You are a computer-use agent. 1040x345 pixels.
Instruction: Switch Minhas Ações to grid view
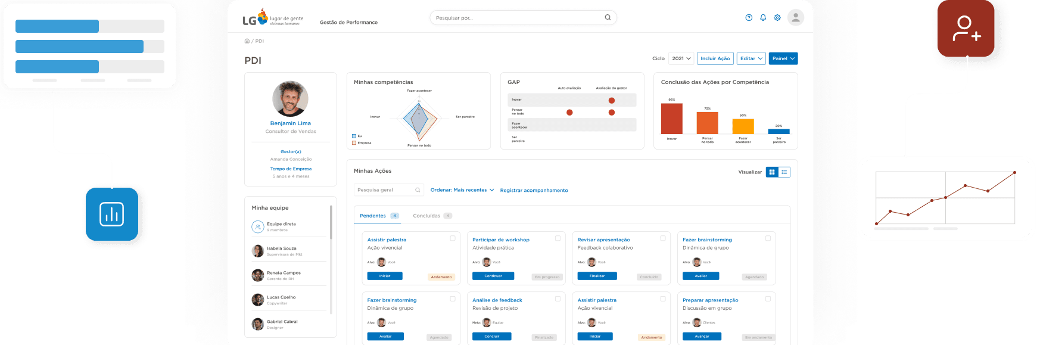pyautogui.click(x=772, y=172)
